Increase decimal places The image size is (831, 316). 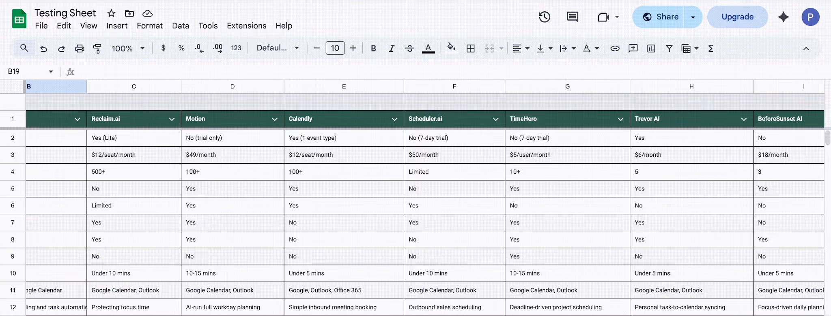[x=217, y=48]
